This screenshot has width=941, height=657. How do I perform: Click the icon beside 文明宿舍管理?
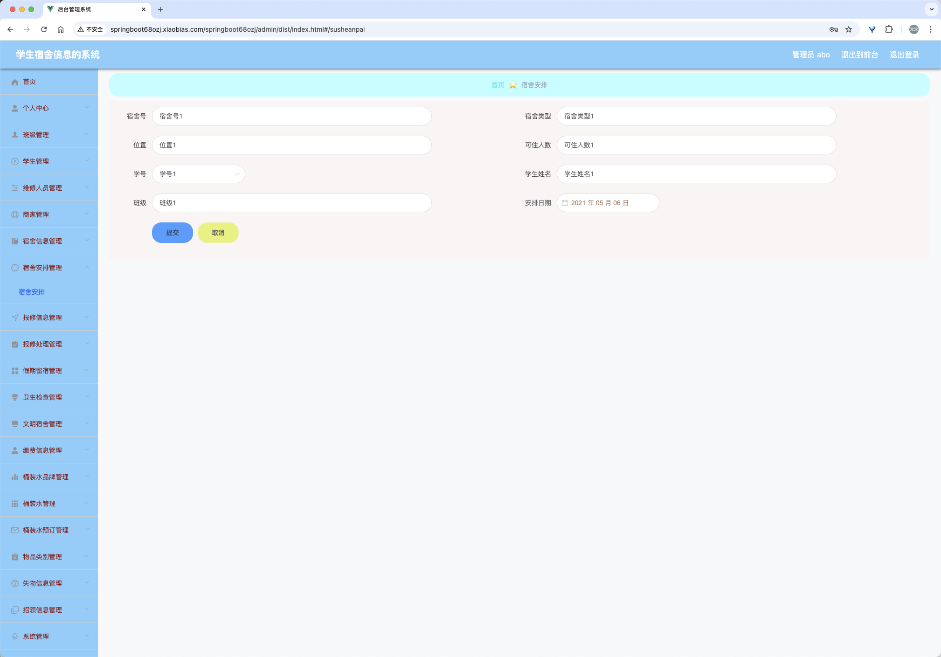click(x=15, y=424)
